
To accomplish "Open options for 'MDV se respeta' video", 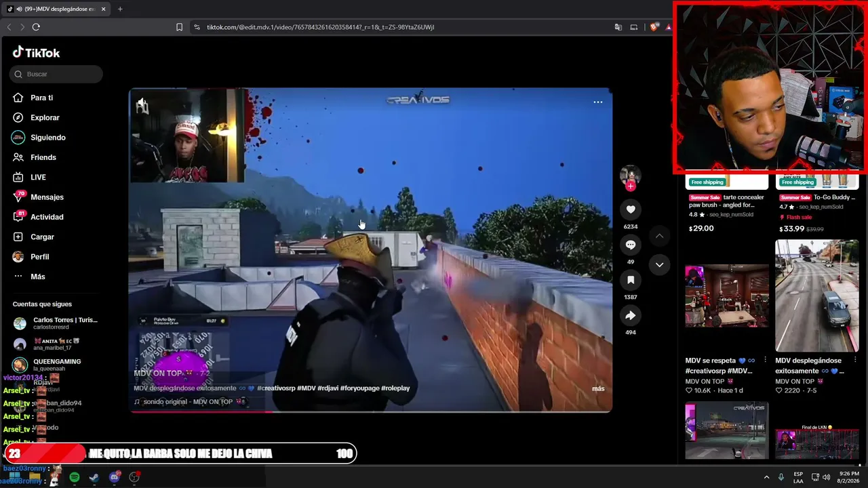I will point(765,360).
